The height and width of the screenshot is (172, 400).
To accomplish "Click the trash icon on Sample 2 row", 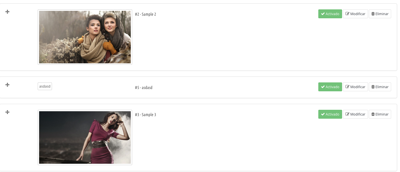I will click(373, 14).
